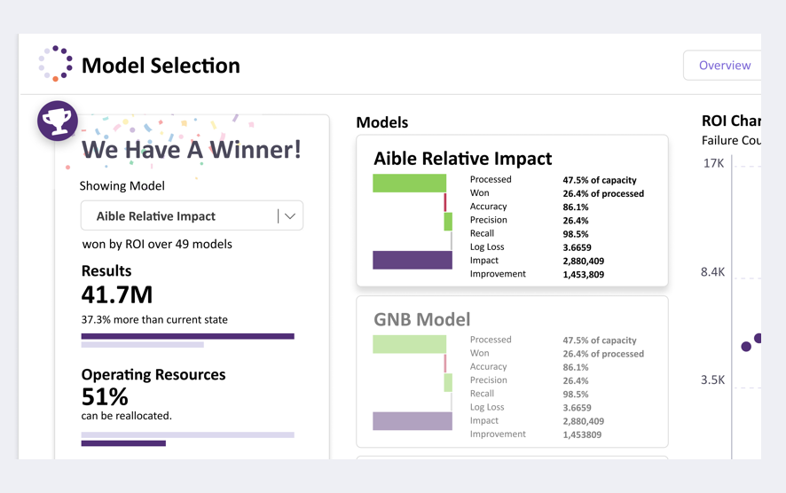Screen dimensions: 786x493
Task: Open the Showing Model dropdown arrow
Action: coord(290,216)
